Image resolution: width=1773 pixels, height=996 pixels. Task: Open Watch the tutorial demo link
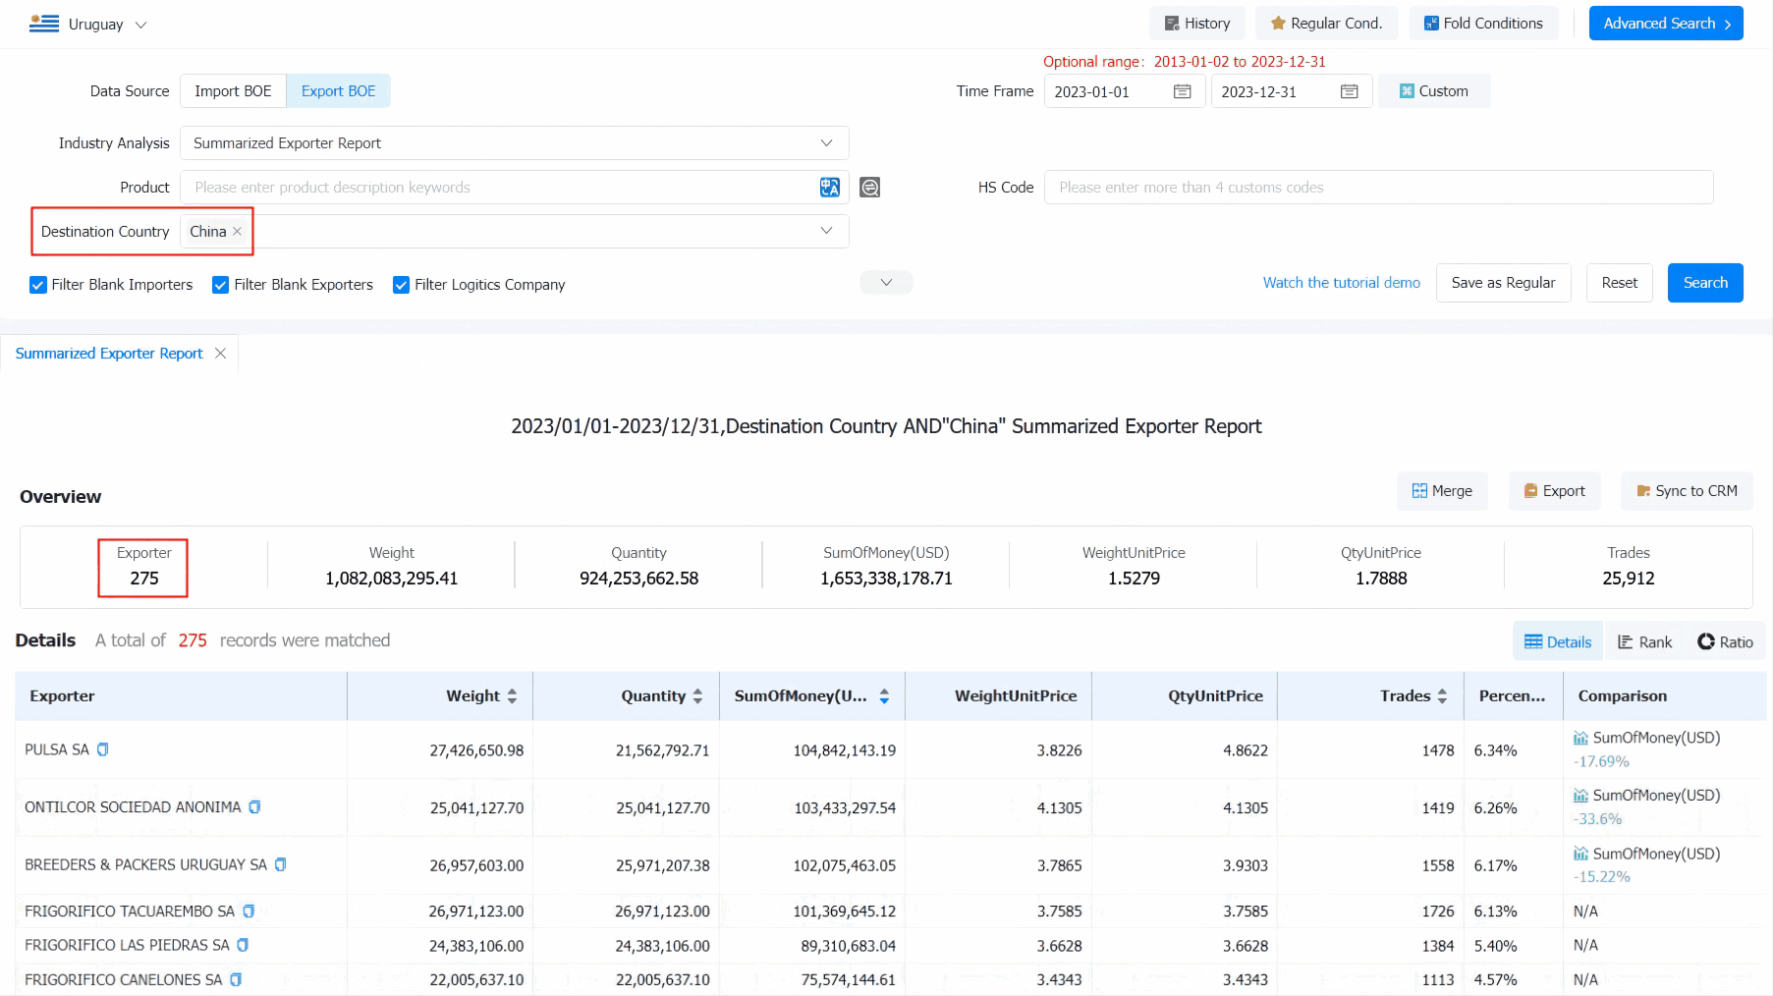point(1341,283)
